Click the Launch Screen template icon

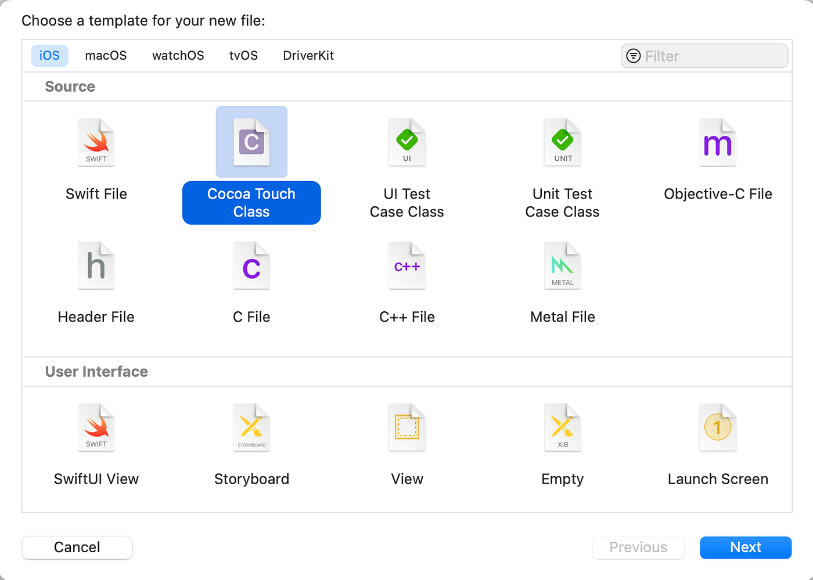pos(718,427)
